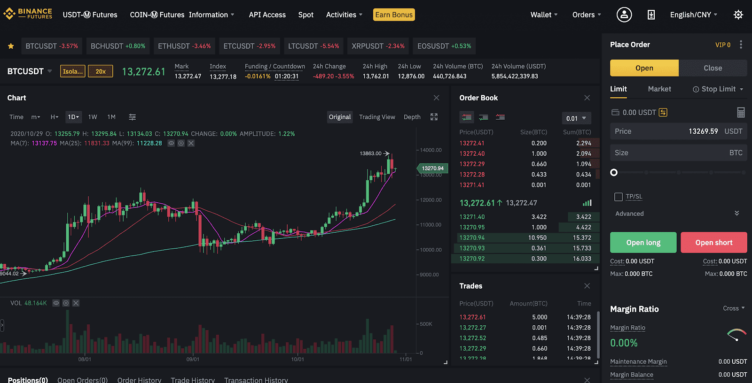Switch order mode to Close
This screenshot has width=752, height=383.
(713, 68)
